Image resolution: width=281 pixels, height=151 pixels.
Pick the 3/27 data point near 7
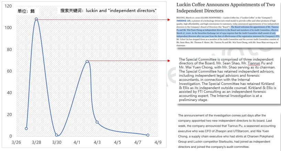(26, 128)
